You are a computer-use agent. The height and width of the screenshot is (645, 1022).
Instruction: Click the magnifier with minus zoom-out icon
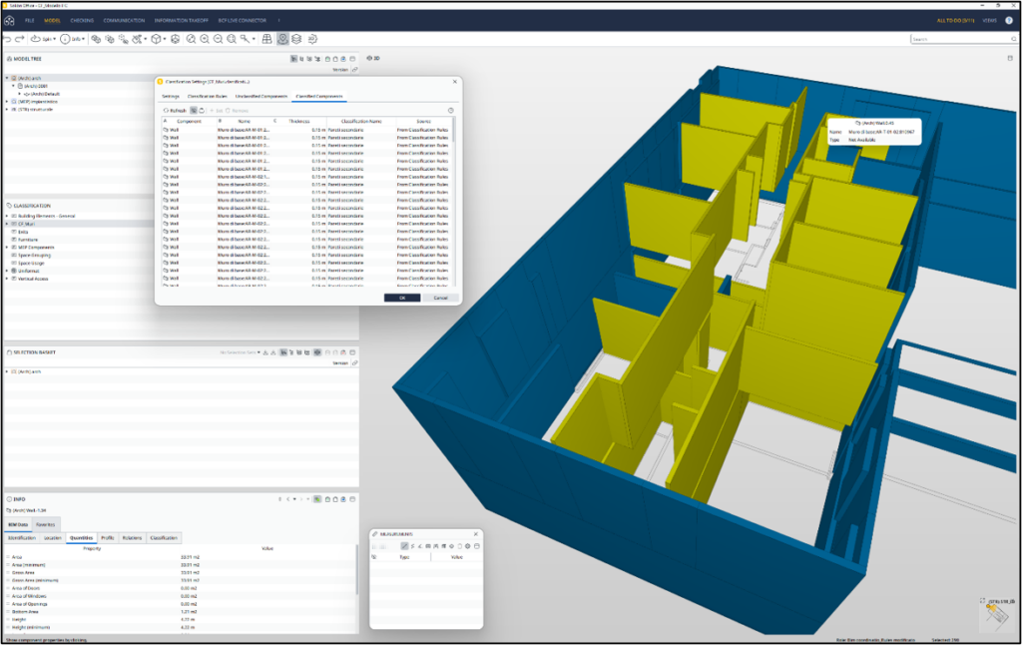(x=219, y=39)
